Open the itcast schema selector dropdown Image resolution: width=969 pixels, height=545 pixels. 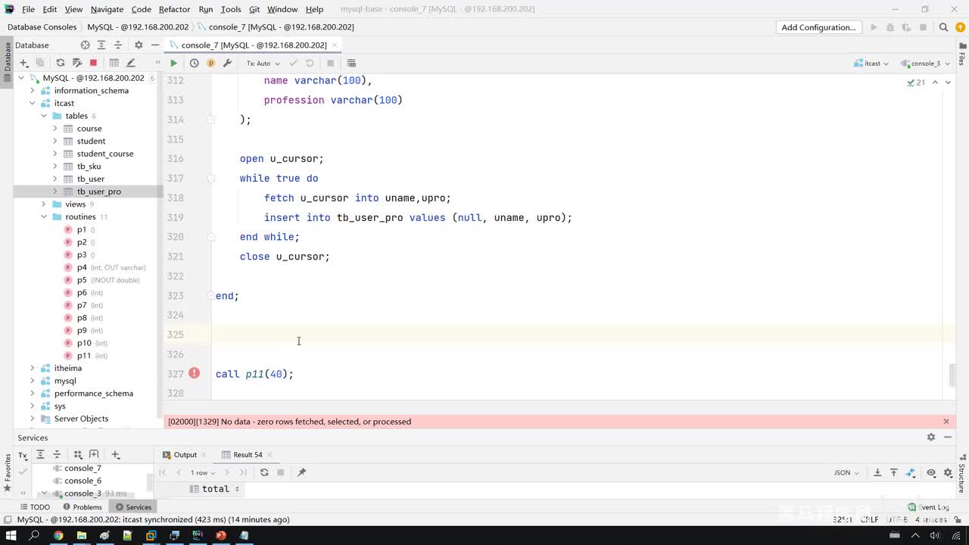pyautogui.click(x=871, y=63)
